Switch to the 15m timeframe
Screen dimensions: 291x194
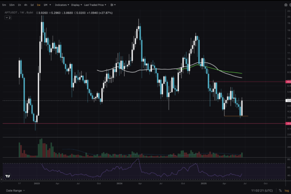click(x=12, y=5)
